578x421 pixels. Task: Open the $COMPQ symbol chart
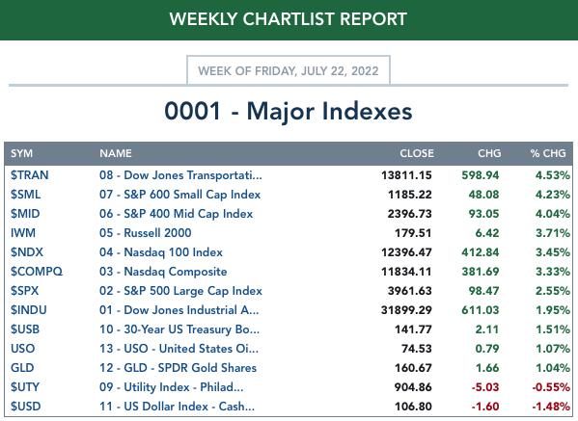click(x=37, y=272)
